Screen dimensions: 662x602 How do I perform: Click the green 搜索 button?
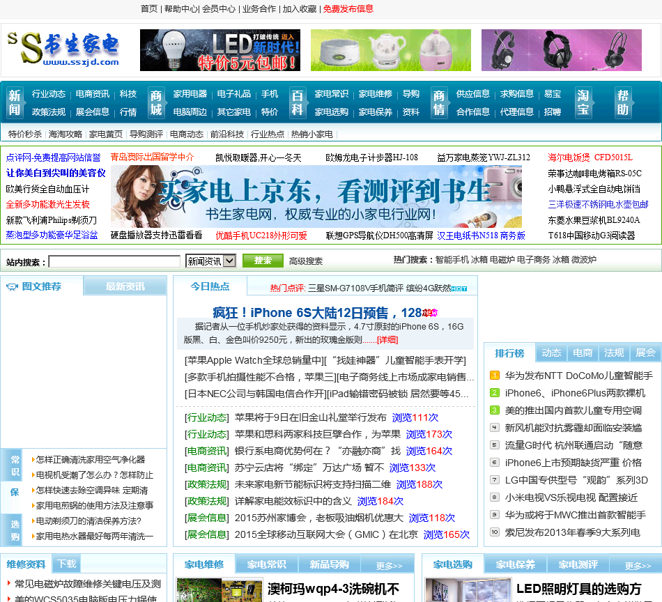coord(263,261)
